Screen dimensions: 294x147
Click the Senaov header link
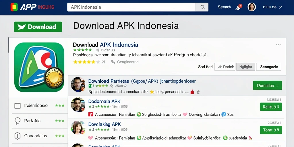224,7
